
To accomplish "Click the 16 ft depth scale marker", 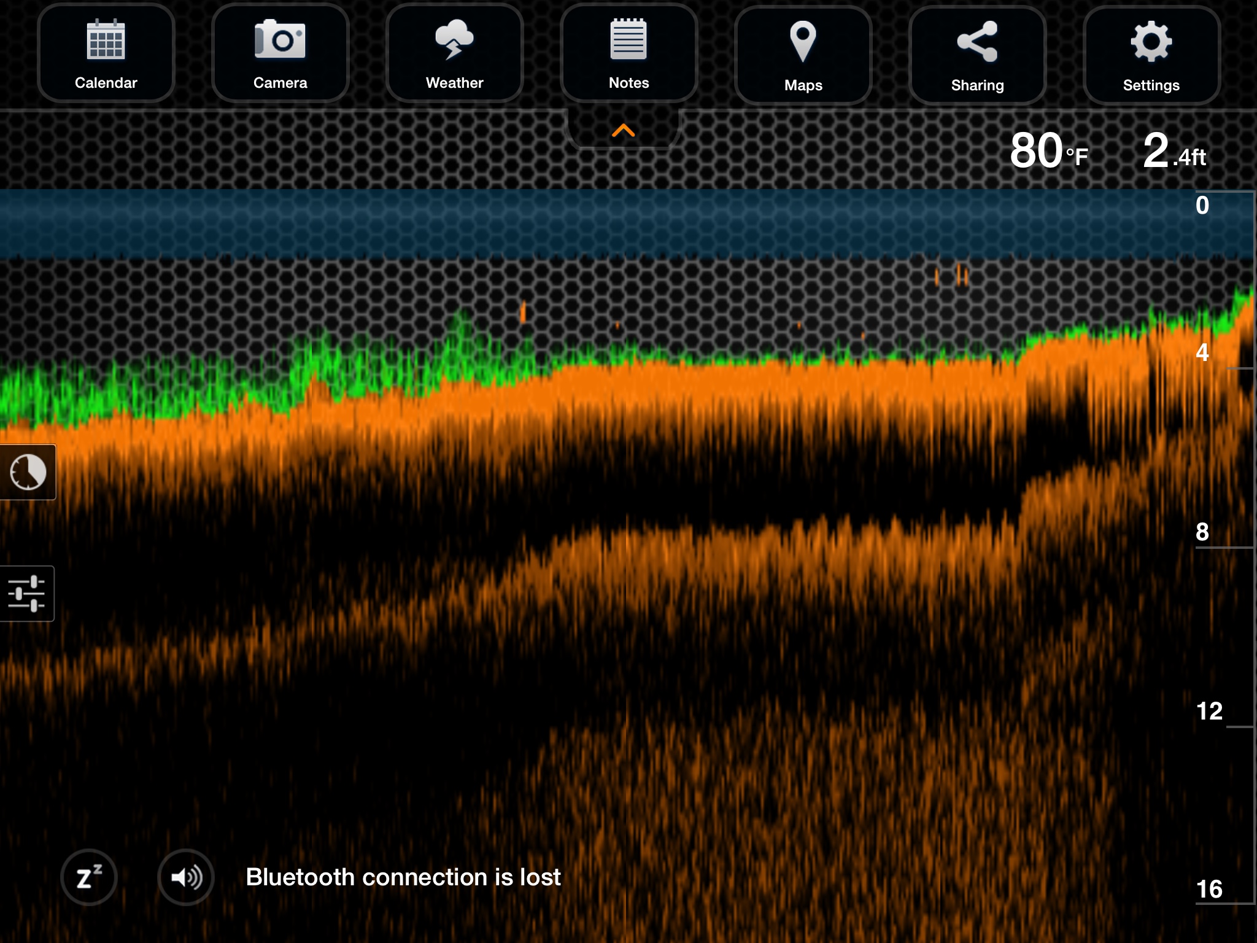I will [x=1209, y=889].
